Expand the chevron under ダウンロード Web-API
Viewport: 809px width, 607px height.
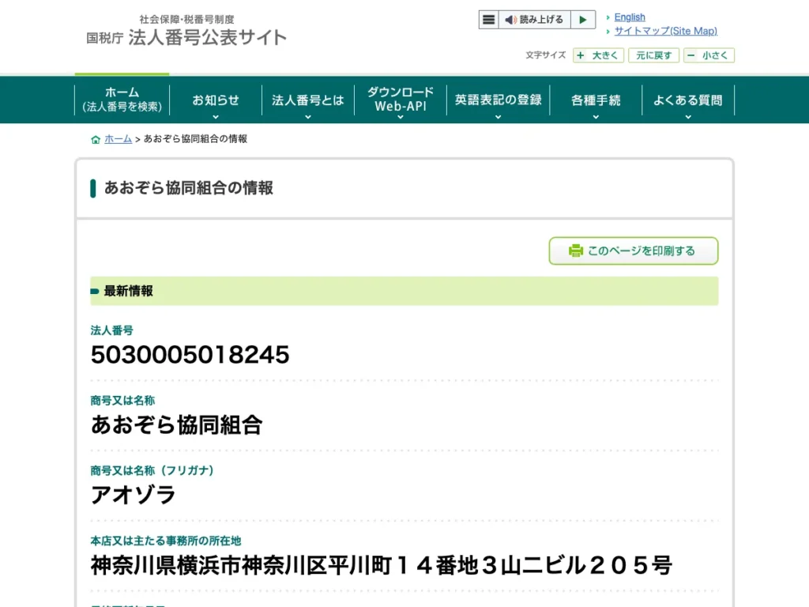click(401, 117)
